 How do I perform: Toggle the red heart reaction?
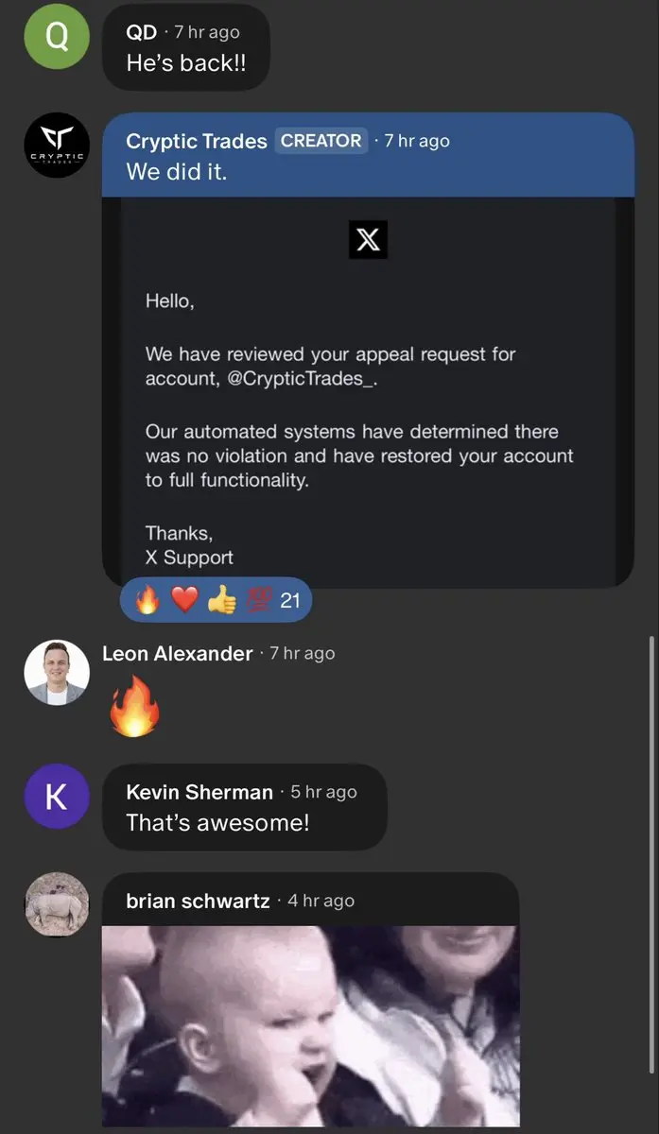(x=184, y=600)
